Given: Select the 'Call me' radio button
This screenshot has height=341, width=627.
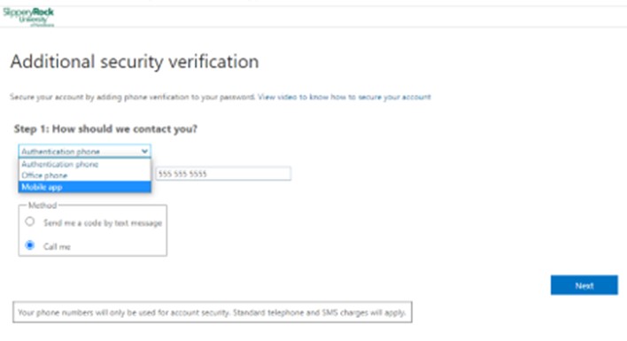Looking at the screenshot, I should pyautogui.click(x=29, y=245).
